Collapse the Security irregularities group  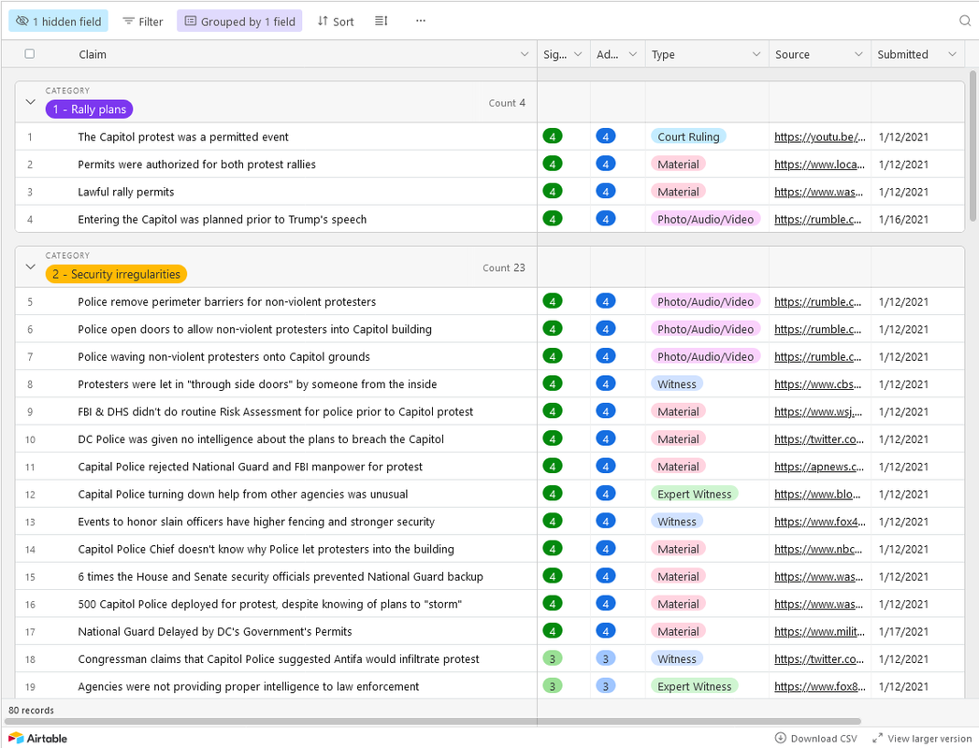click(30, 266)
